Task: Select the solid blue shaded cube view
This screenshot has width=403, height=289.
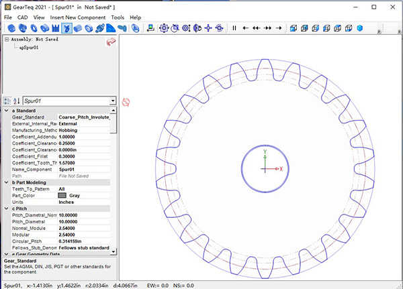Action: tap(359, 28)
